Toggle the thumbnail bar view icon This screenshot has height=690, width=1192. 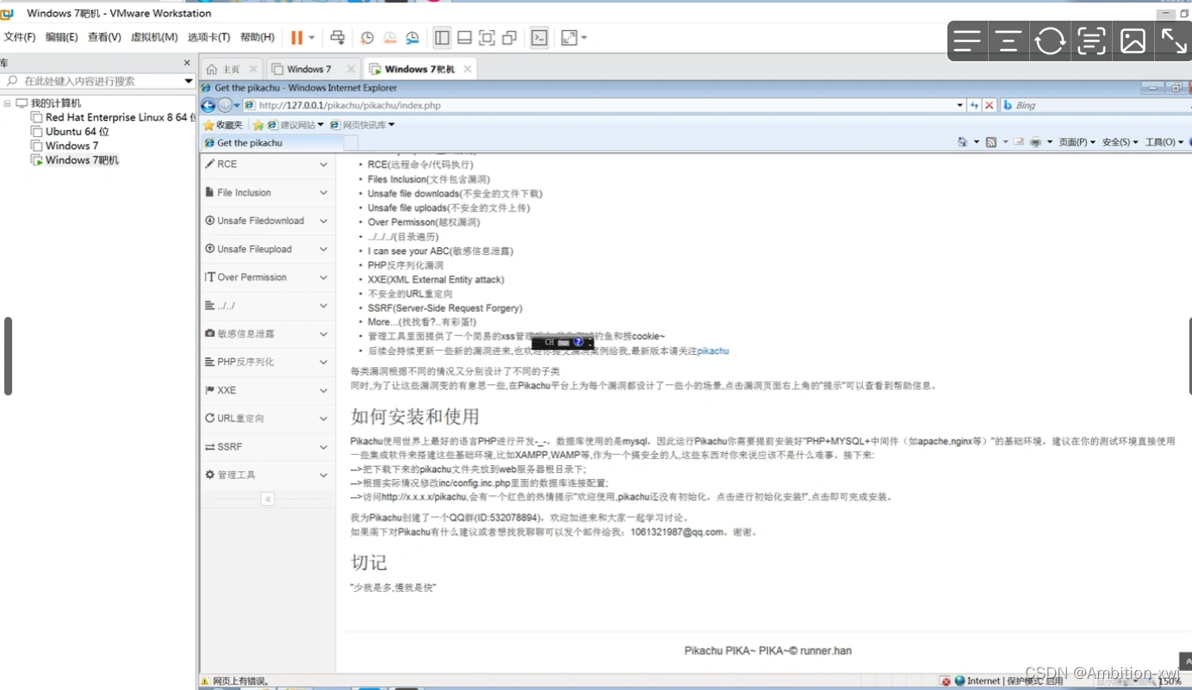click(464, 37)
